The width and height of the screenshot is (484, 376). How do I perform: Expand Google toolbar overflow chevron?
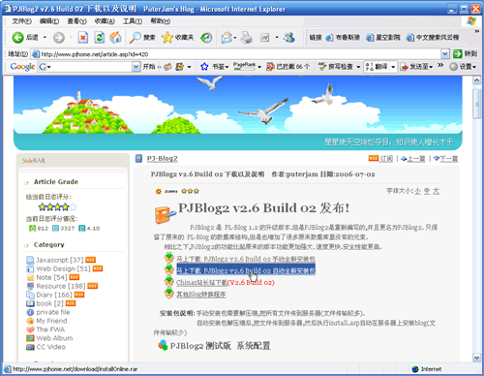(x=440, y=65)
